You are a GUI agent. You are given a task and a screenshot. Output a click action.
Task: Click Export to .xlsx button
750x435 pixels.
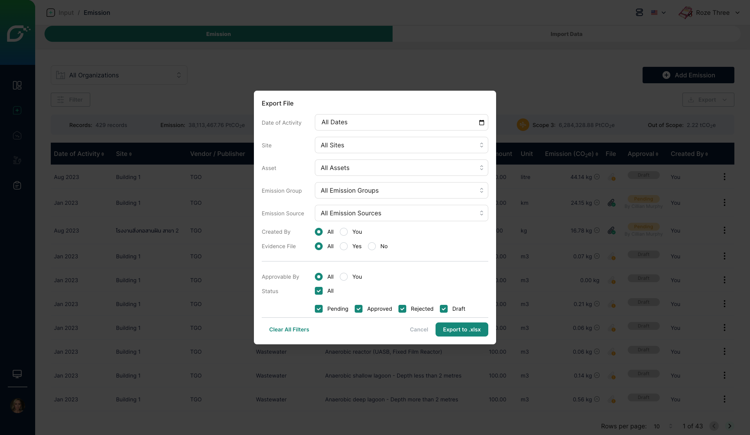click(x=461, y=329)
